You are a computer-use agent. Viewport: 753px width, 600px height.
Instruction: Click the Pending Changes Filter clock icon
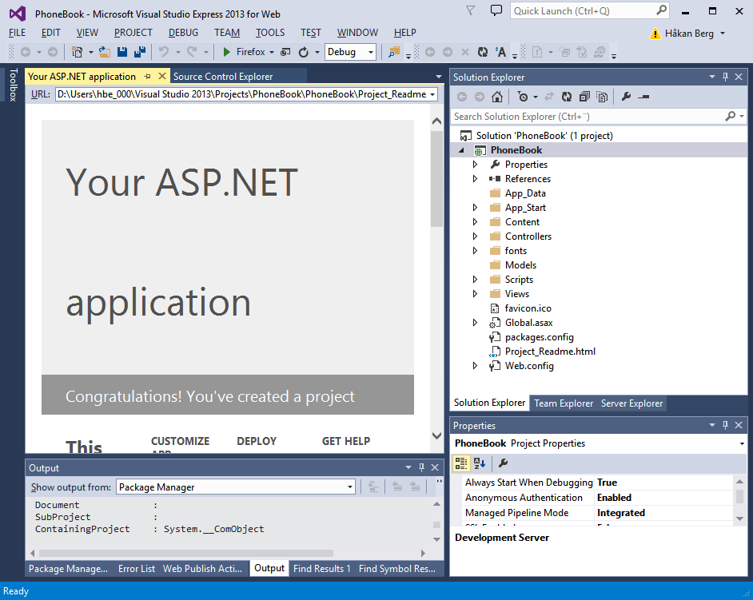(x=523, y=97)
